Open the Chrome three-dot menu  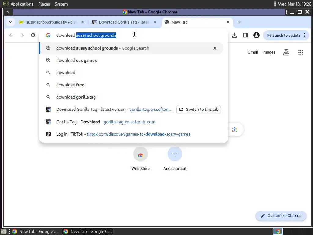coord(304,35)
